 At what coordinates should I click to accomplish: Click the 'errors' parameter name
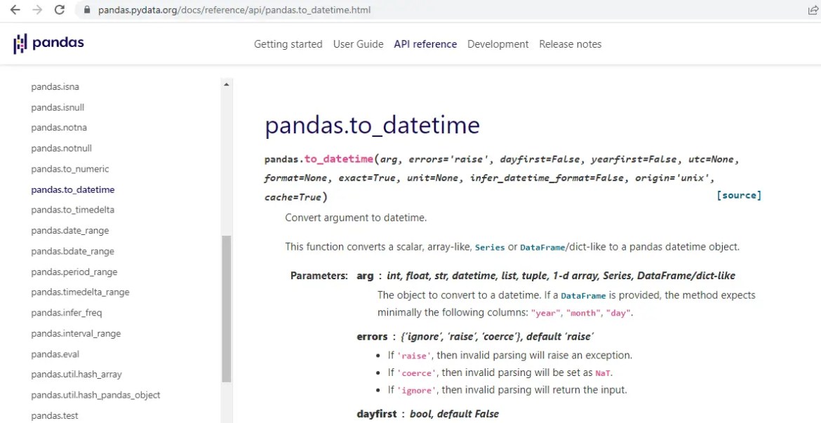pos(373,337)
